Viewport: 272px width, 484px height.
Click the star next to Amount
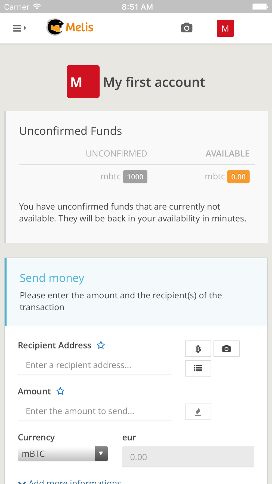click(60, 391)
